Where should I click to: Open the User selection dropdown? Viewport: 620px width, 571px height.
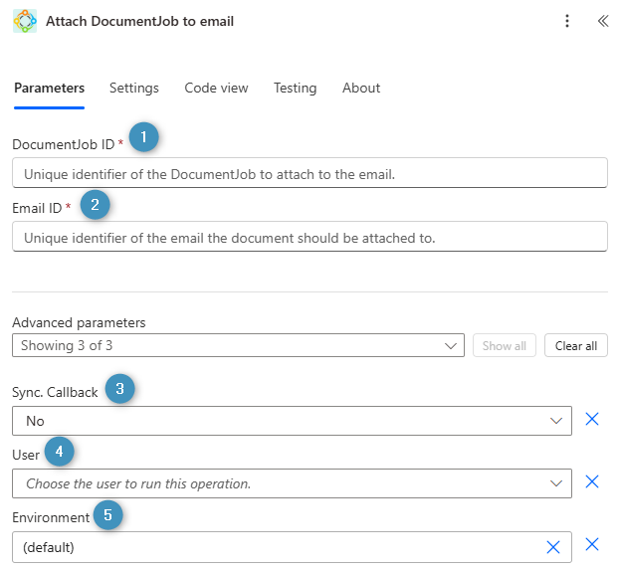tap(556, 483)
